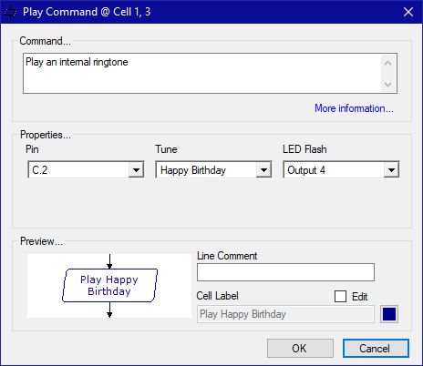Expand the LED Flash dropdown
Screen dimensions: 423x366
[391, 170]
